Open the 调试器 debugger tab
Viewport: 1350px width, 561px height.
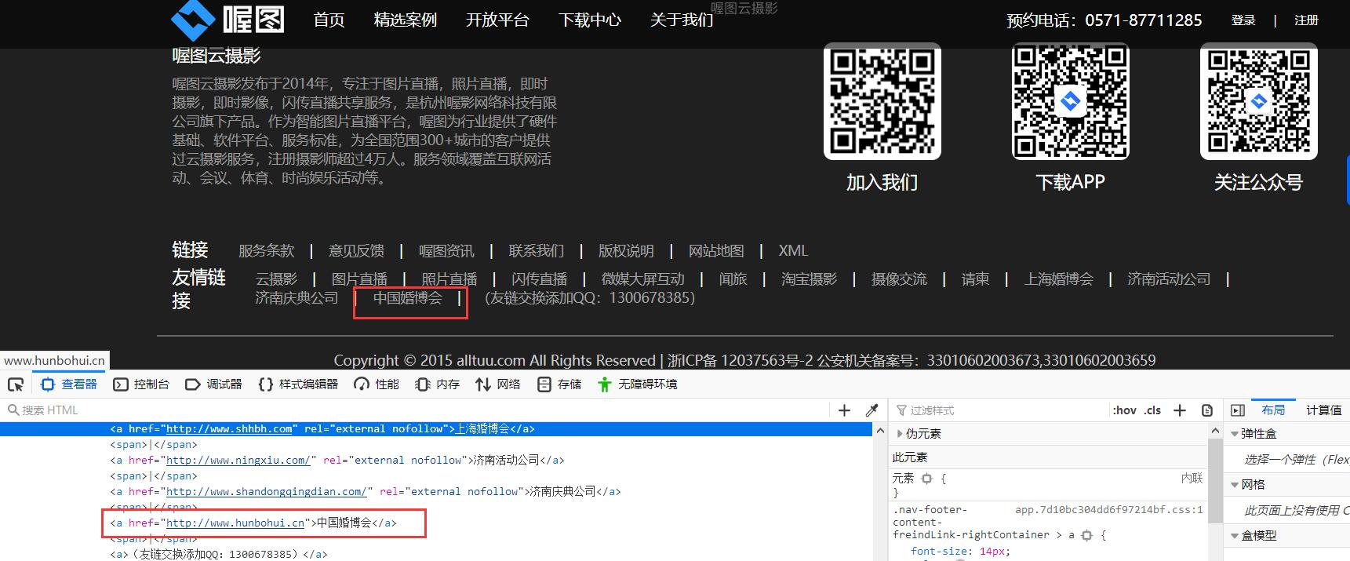(x=213, y=384)
